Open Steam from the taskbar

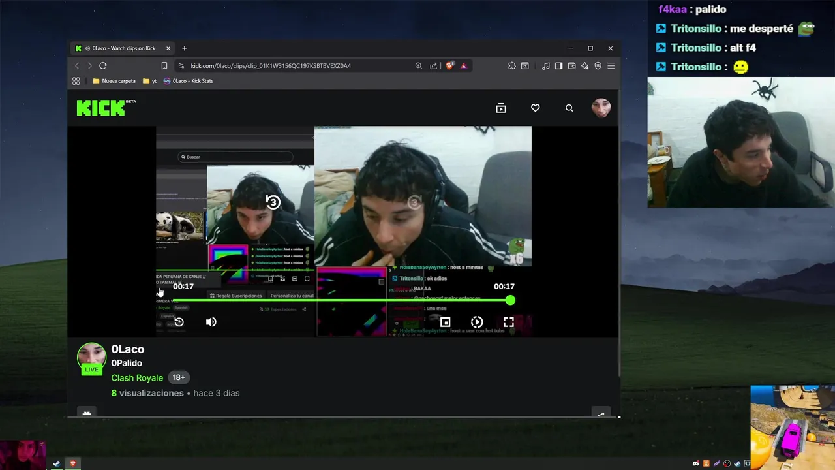coord(57,463)
